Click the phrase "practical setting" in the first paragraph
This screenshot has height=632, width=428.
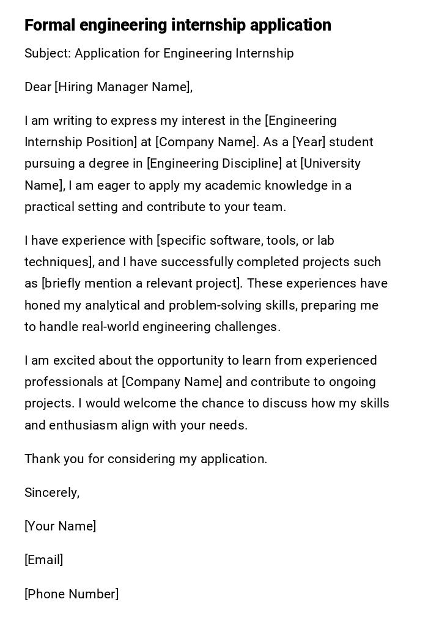71,207
